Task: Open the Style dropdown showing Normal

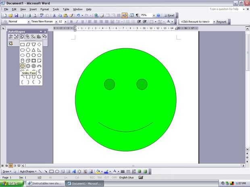Action: 28,22
